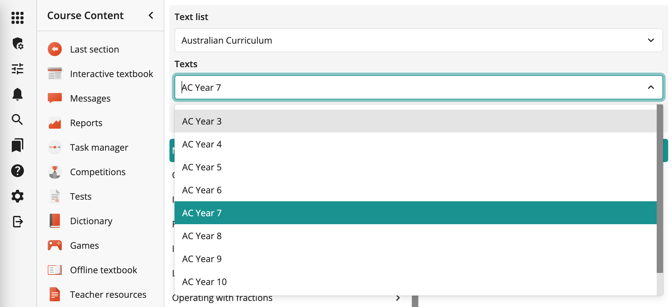The width and height of the screenshot is (672, 307).
Task: Open the apps grid icon
Action: 18,18
